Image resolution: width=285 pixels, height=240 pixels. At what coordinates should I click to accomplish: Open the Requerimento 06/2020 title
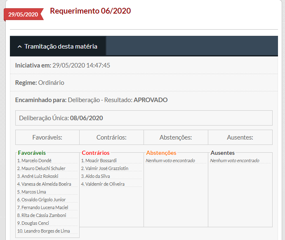point(90,11)
